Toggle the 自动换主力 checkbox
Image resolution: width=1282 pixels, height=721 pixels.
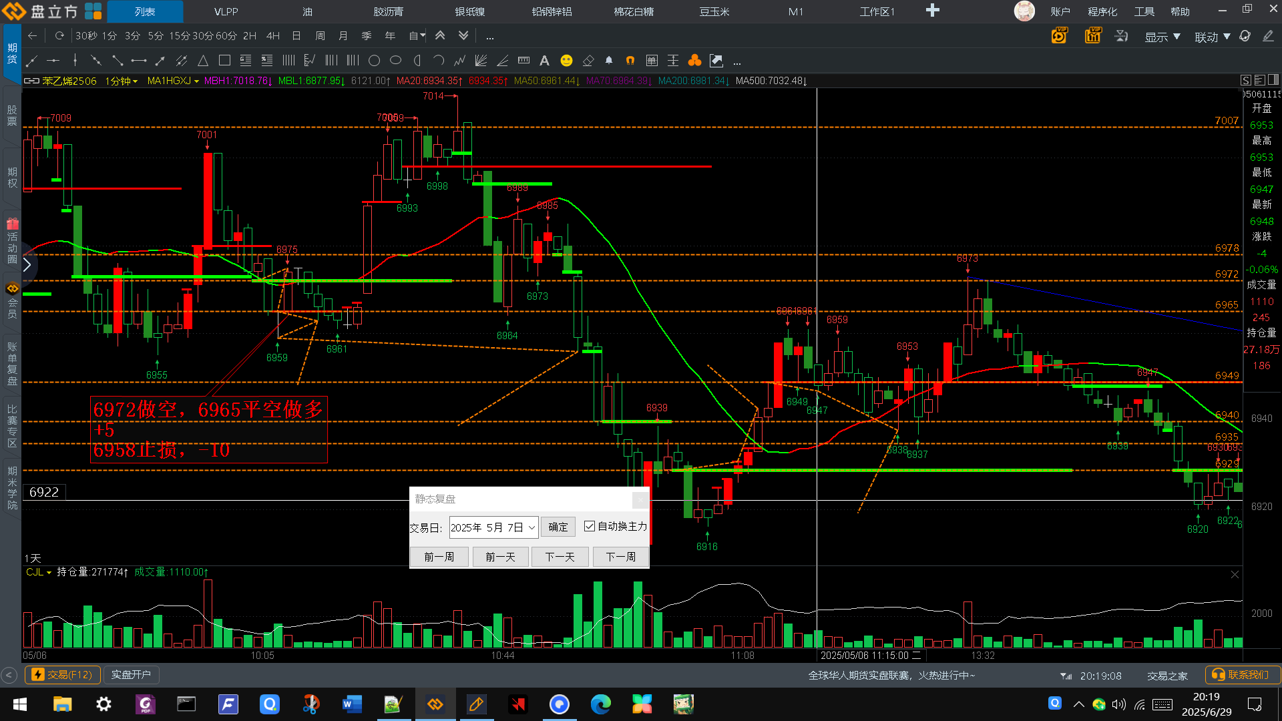click(589, 526)
